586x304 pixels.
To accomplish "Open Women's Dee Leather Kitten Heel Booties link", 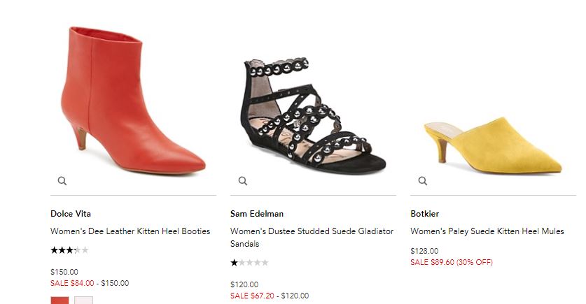I will pyautogui.click(x=130, y=231).
